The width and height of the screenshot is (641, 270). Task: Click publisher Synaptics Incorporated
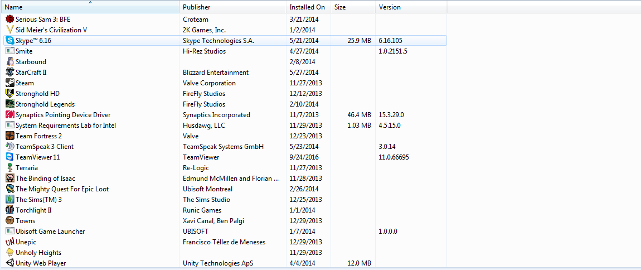pos(216,115)
